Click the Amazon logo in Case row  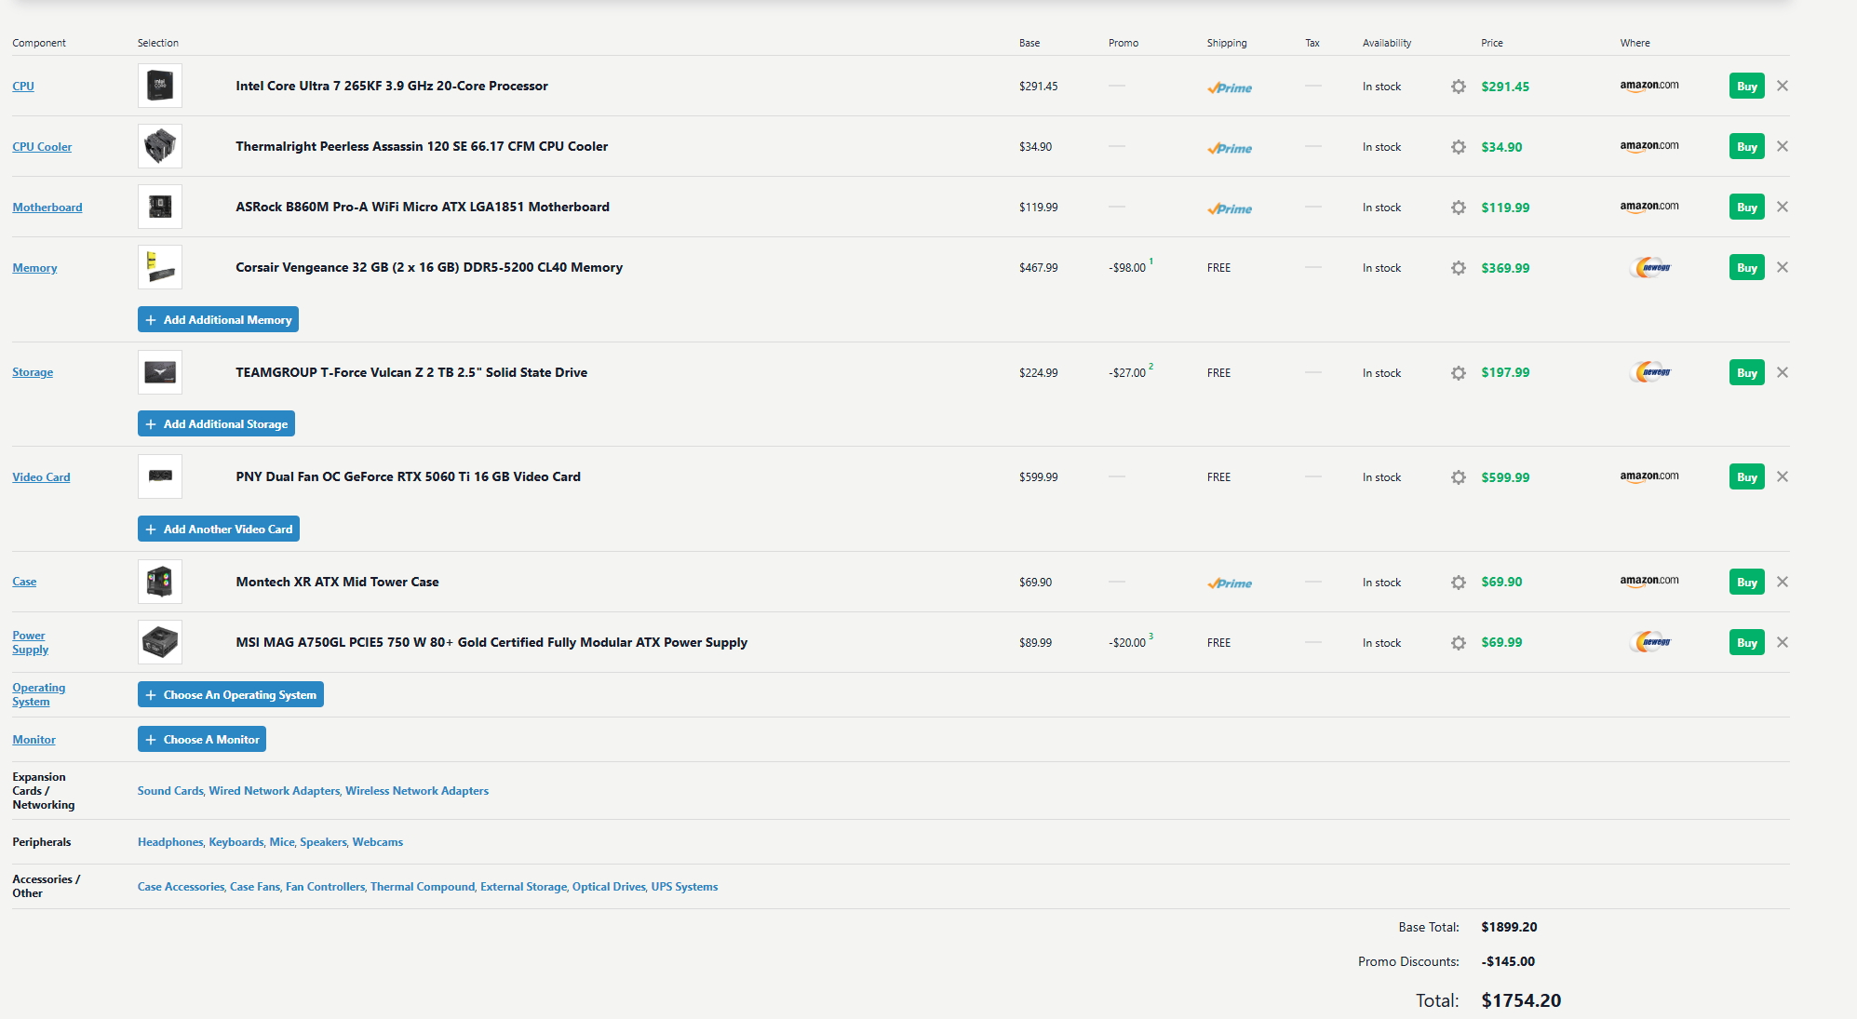[1649, 582]
